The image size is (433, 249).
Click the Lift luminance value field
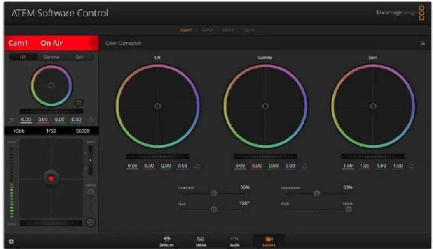133,166
